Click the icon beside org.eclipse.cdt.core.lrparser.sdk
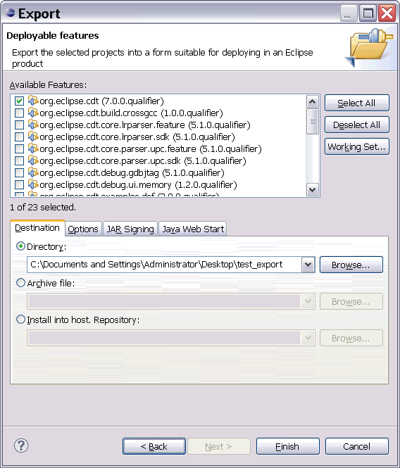400x468 pixels. pos(33,137)
